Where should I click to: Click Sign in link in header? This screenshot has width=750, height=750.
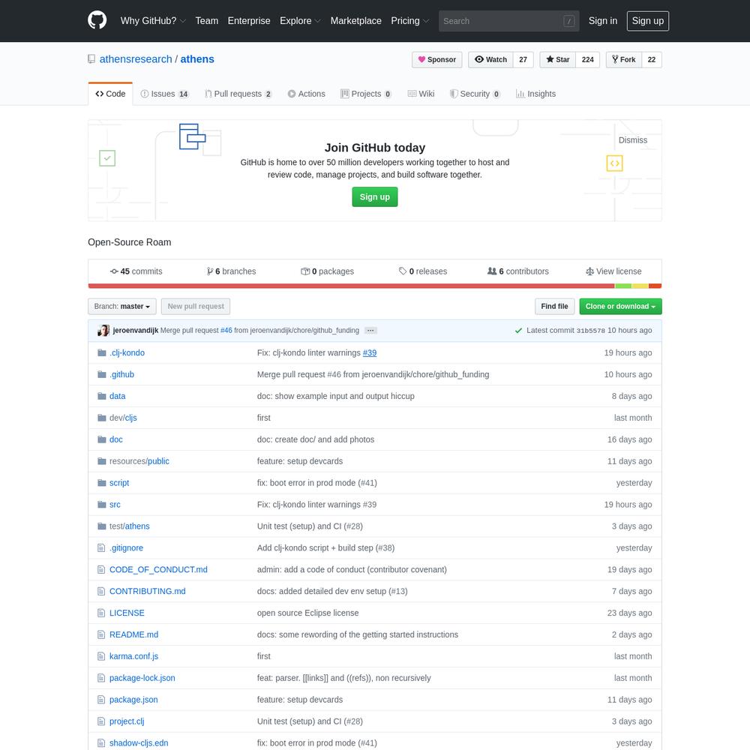point(603,21)
